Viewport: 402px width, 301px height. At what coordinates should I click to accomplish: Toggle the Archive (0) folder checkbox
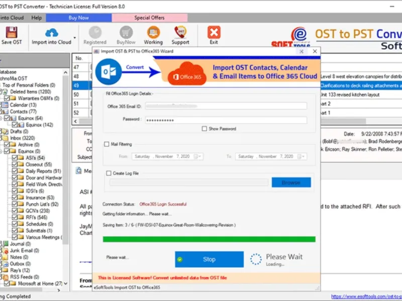pos(7,144)
